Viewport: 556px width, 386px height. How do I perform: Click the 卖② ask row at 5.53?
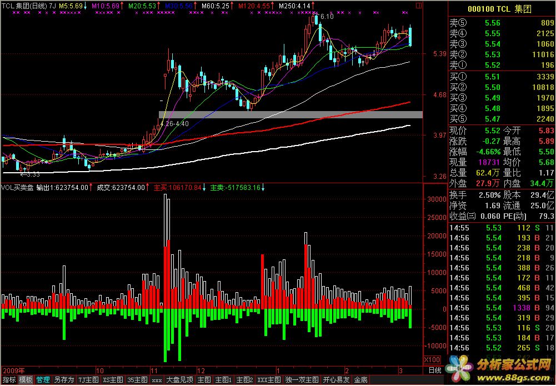pos(502,54)
